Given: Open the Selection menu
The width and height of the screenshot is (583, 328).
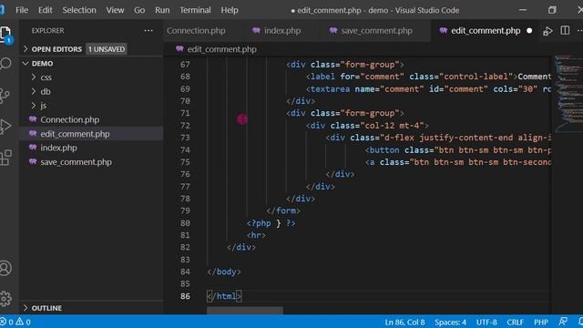Looking at the screenshot, I should (79, 10).
